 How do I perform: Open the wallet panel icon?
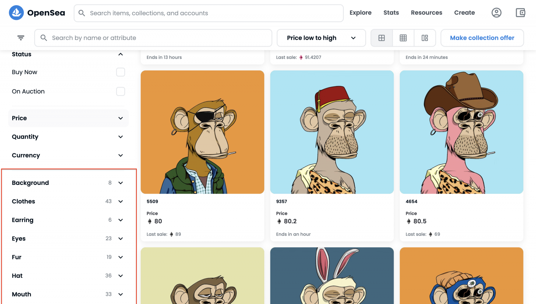[520, 13]
